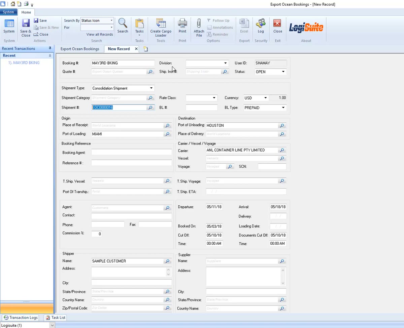Launch Create Cargo Loader tool
This screenshot has width=404, height=328.
point(161,28)
